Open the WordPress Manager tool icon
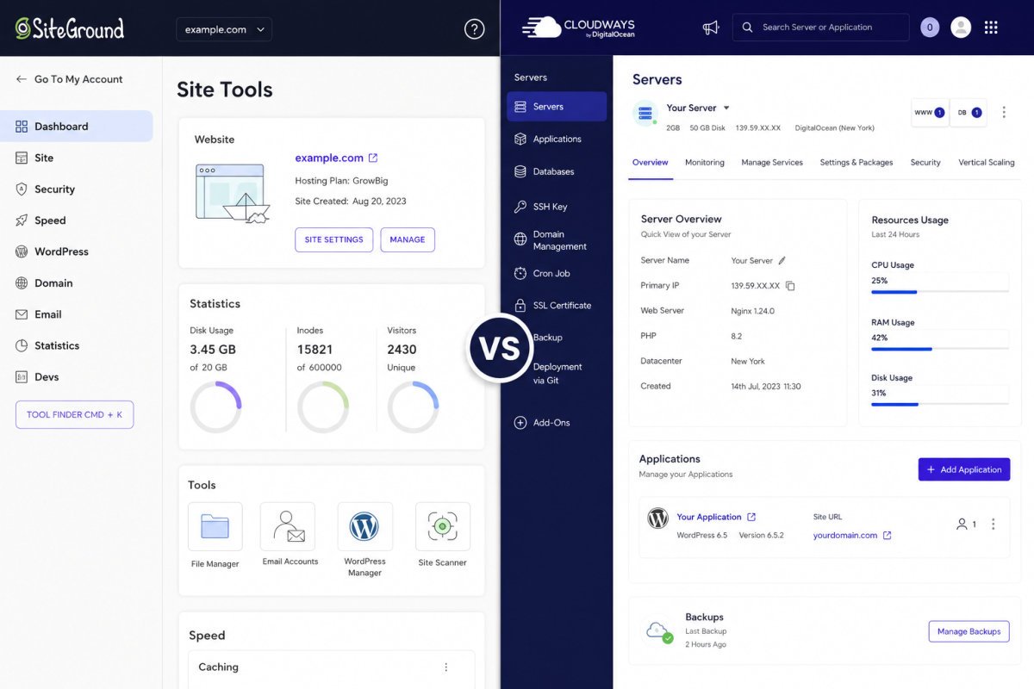Viewport: 1034px width, 689px height. (x=364, y=526)
